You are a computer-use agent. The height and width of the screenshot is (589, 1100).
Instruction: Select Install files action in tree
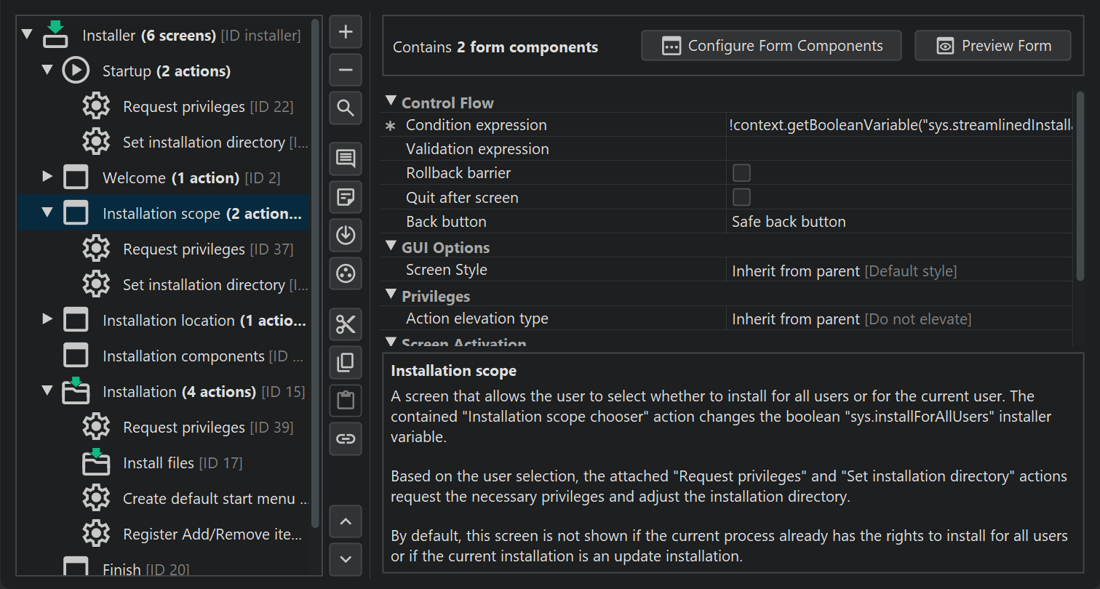pos(159,463)
